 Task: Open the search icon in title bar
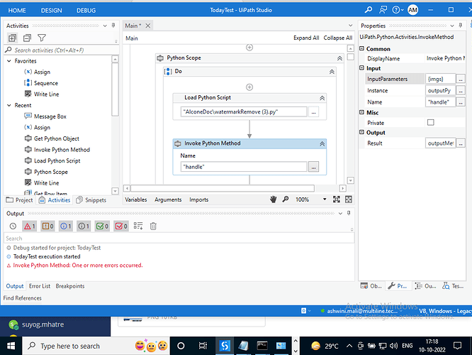[x=368, y=10]
